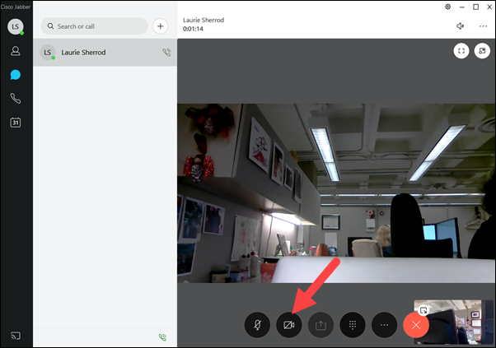Click the active call icon beside Laurie Sherrod
The image size is (496, 348).
[166, 53]
